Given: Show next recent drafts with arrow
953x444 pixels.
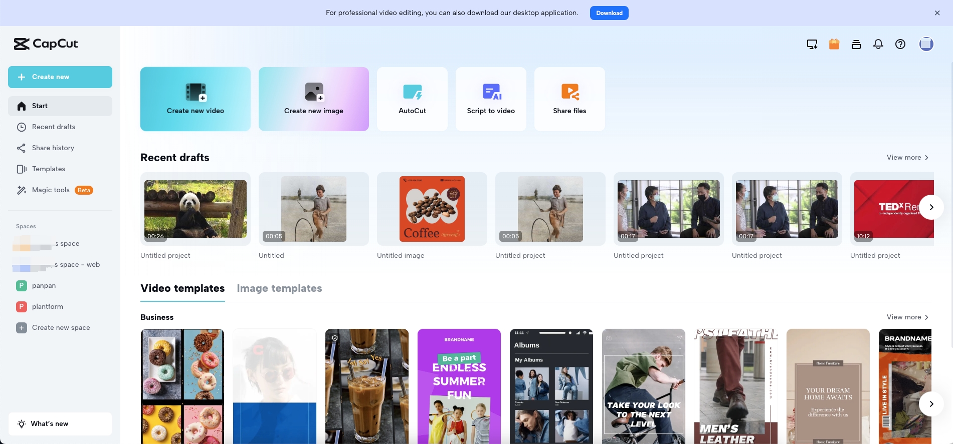Looking at the screenshot, I should click(931, 207).
